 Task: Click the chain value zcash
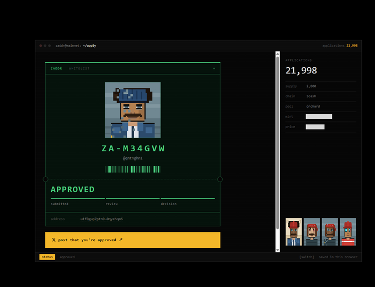(x=311, y=96)
